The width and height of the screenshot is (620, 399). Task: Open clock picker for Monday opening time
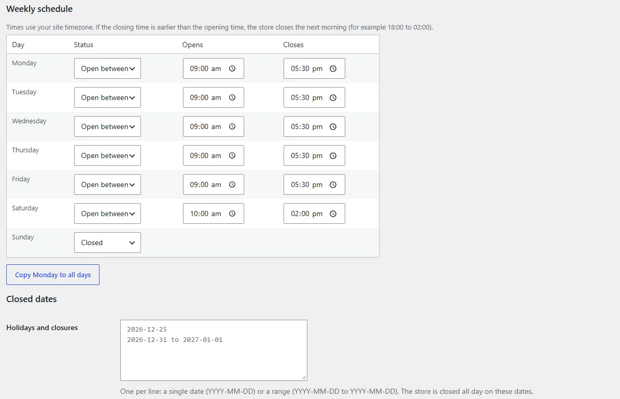tap(232, 68)
